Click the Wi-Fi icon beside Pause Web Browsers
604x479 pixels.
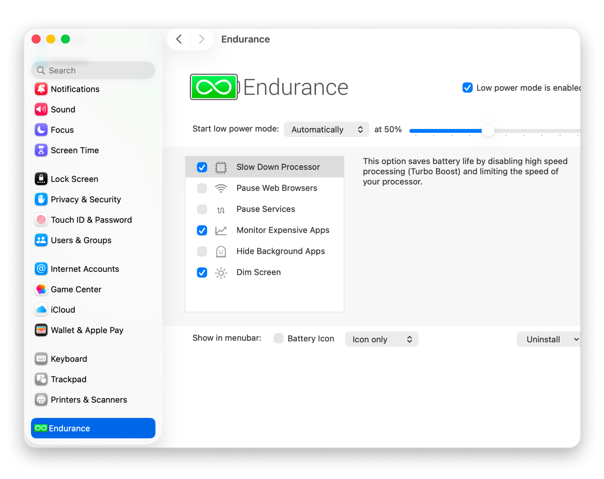click(x=221, y=188)
